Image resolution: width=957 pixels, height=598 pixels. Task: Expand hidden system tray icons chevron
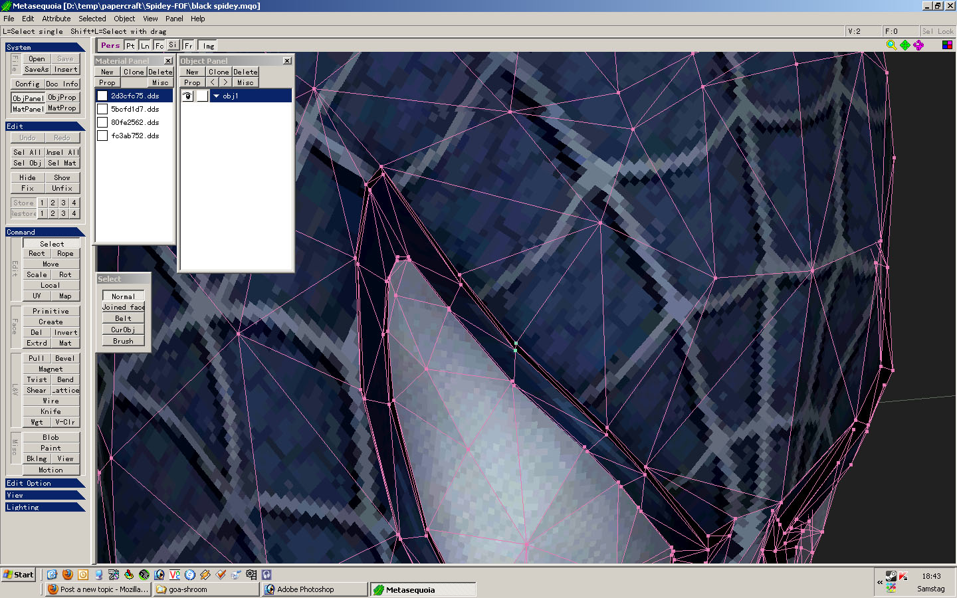pyautogui.click(x=880, y=582)
